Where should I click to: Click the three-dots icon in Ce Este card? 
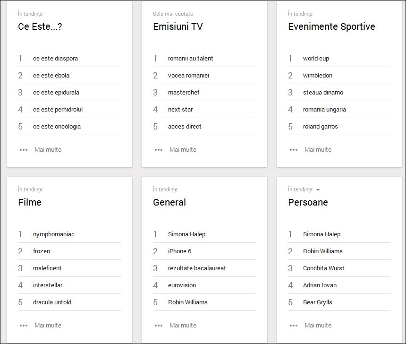click(x=24, y=150)
